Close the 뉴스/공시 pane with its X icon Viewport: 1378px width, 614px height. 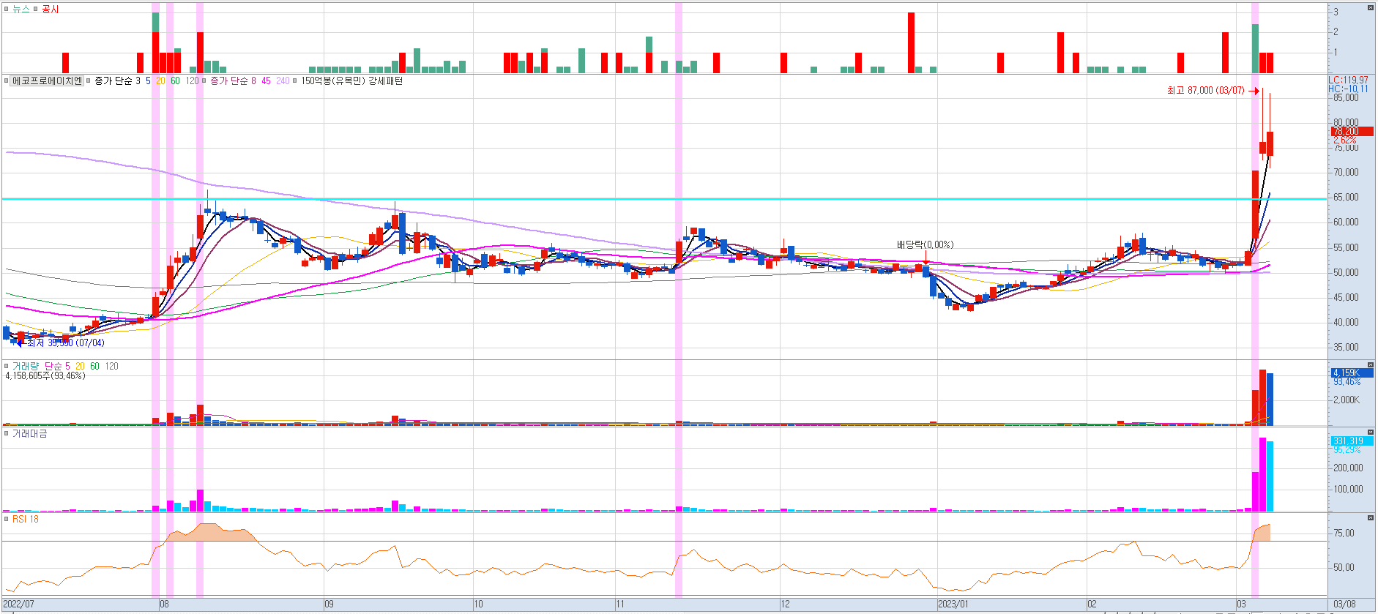(x=1371, y=7)
